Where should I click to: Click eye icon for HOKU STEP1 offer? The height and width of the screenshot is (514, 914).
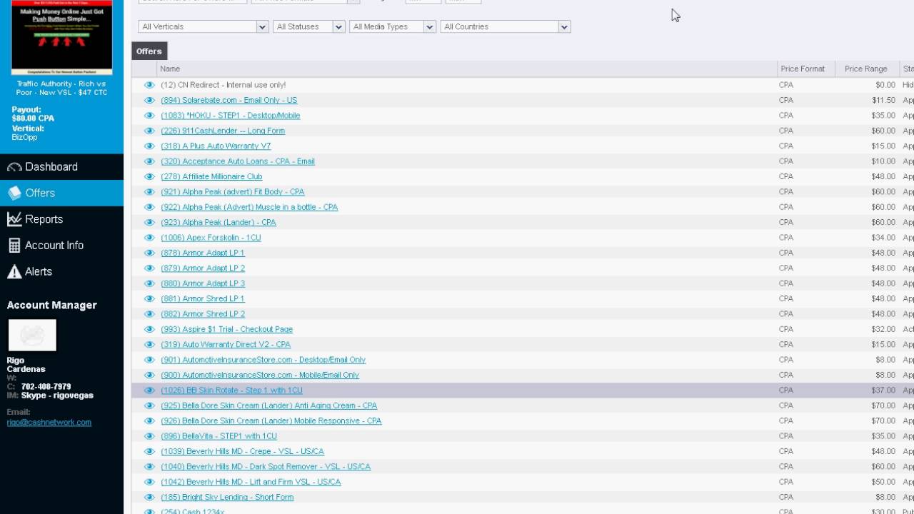pyautogui.click(x=149, y=116)
